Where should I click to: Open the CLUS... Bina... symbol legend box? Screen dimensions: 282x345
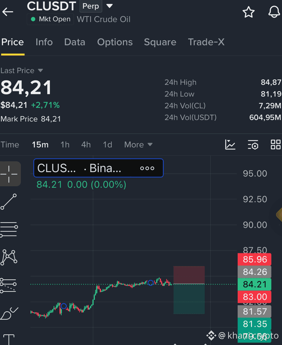coord(98,168)
